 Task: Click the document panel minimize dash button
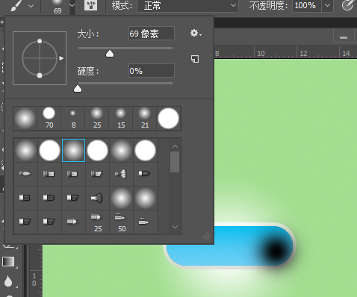344,37
